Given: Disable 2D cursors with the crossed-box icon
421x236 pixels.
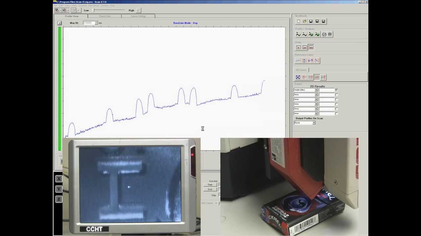Looking at the screenshot, I should pyautogui.click(x=298, y=77).
